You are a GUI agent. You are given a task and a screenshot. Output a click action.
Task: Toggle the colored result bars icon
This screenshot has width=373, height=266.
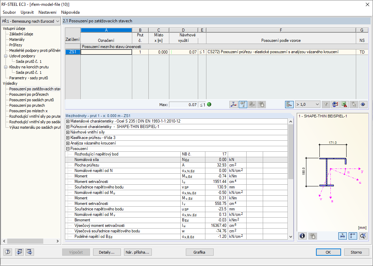click(289, 104)
